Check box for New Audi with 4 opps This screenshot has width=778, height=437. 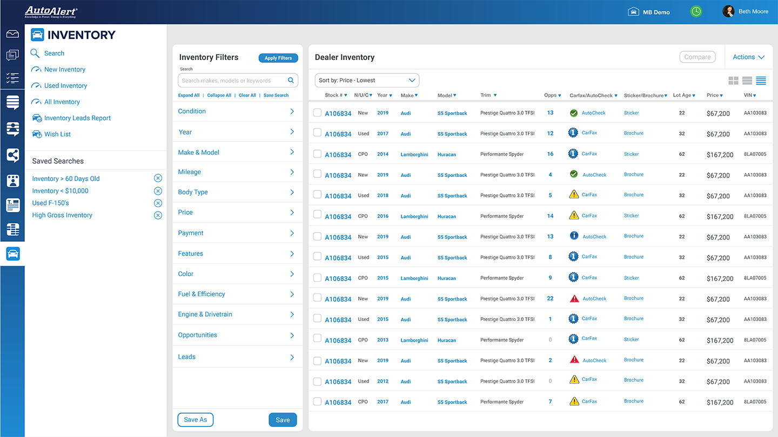point(317,174)
